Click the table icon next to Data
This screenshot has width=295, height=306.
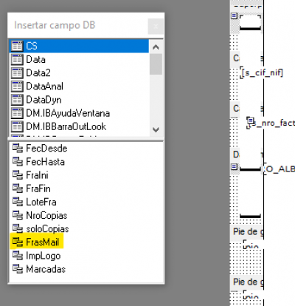pyautogui.click(x=17, y=59)
